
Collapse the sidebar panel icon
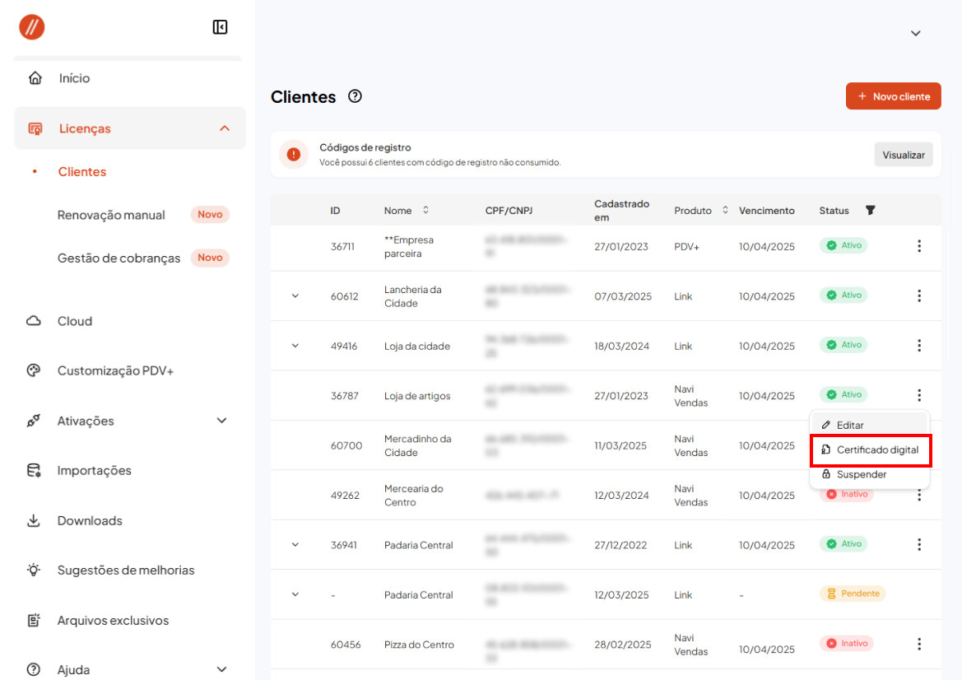tap(220, 27)
